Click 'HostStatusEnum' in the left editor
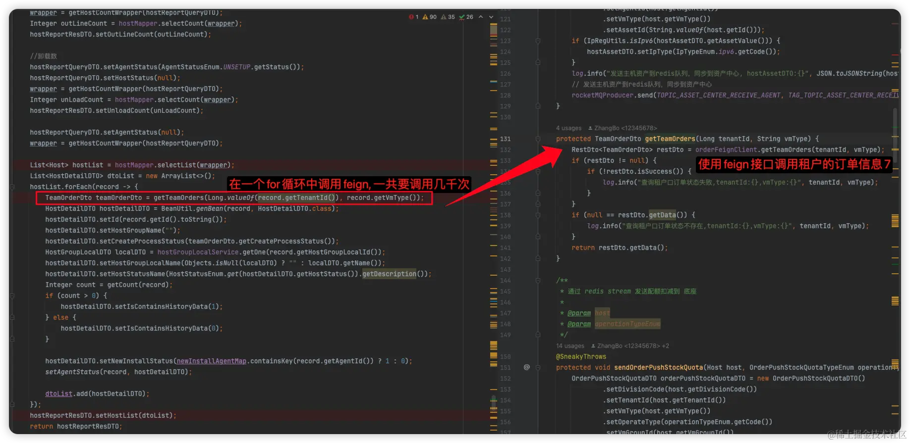This screenshot has height=443, width=910. click(x=196, y=274)
